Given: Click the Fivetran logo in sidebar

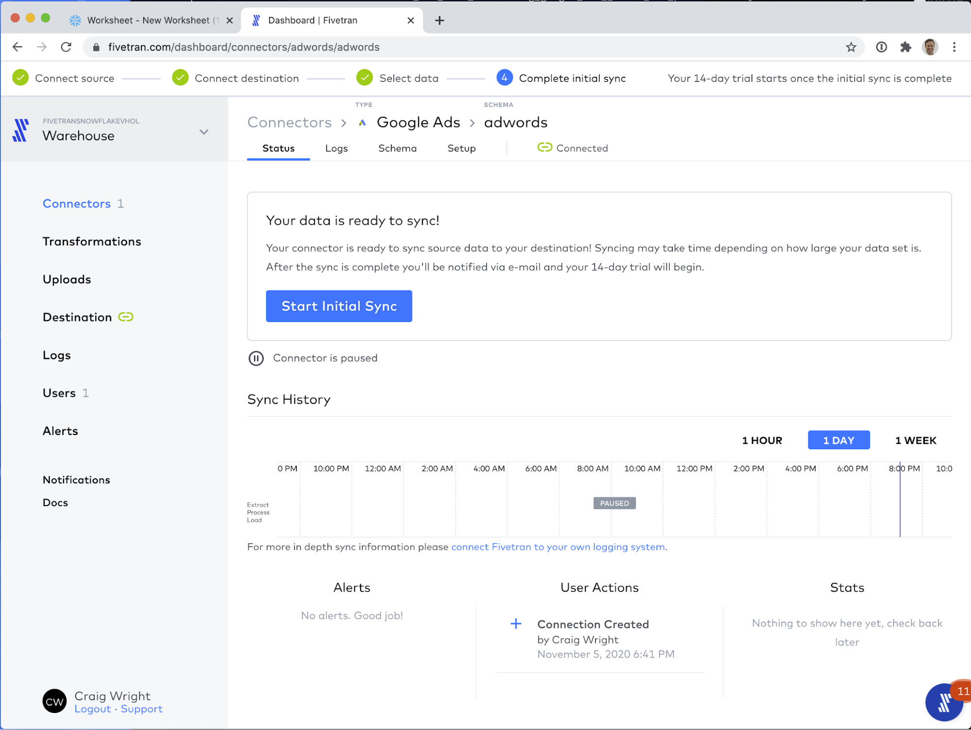Looking at the screenshot, I should pos(21,130).
